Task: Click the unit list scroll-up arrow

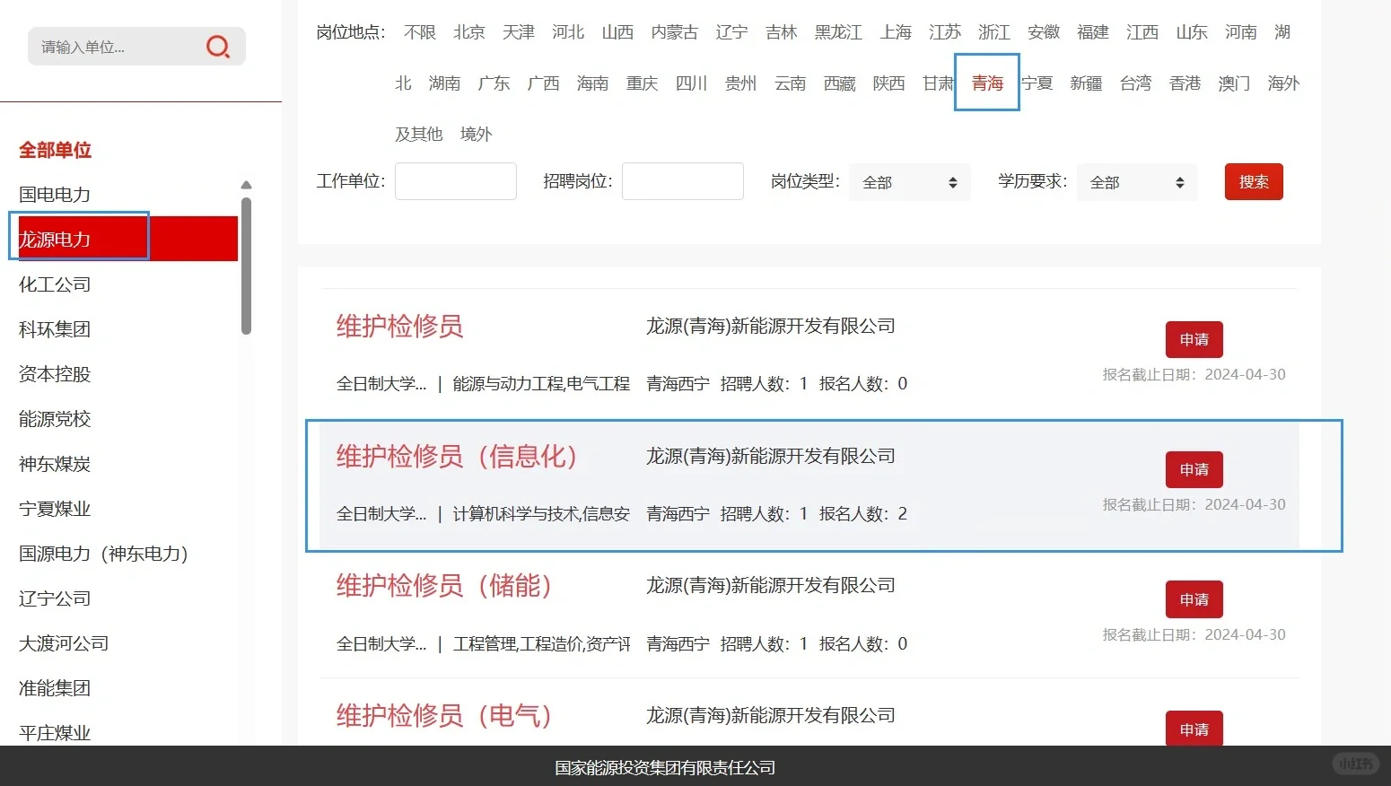Action: pyautogui.click(x=247, y=185)
